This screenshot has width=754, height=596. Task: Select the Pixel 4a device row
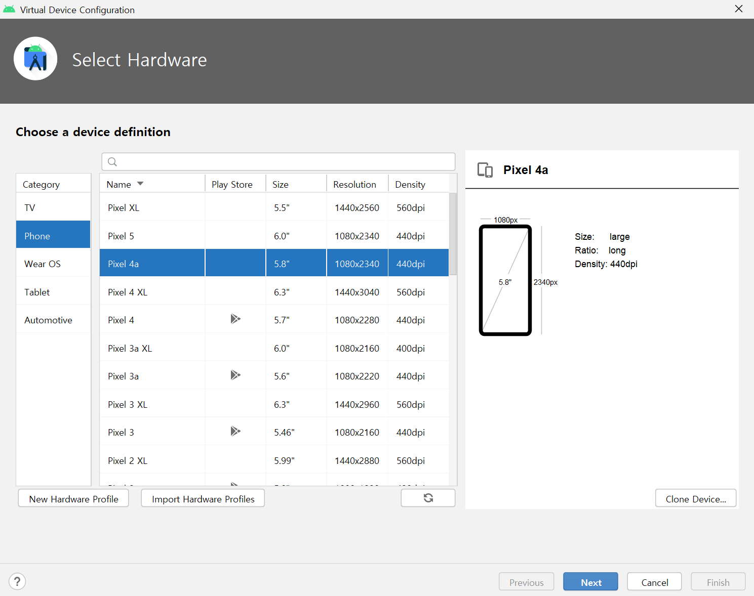[x=274, y=264]
